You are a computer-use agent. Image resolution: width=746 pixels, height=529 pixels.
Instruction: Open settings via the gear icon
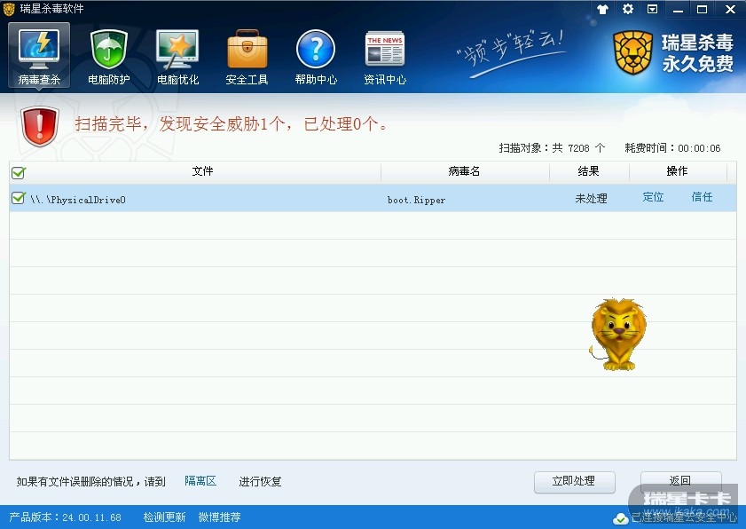pyautogui.click(x=627, y=9)
